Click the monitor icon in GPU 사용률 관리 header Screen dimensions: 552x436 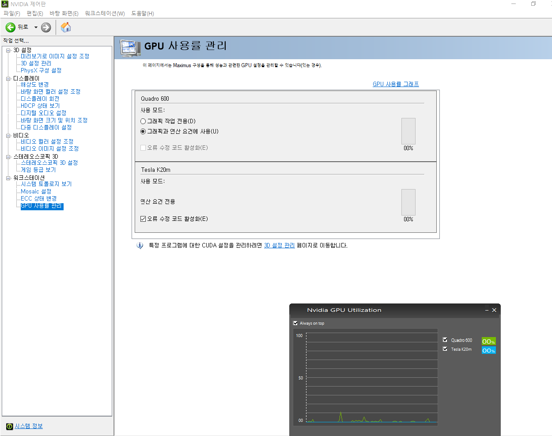click(130, 48)
